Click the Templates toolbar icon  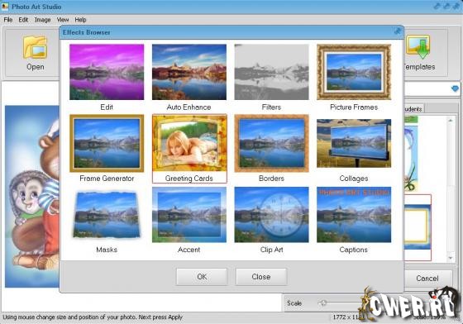[418, 47]
